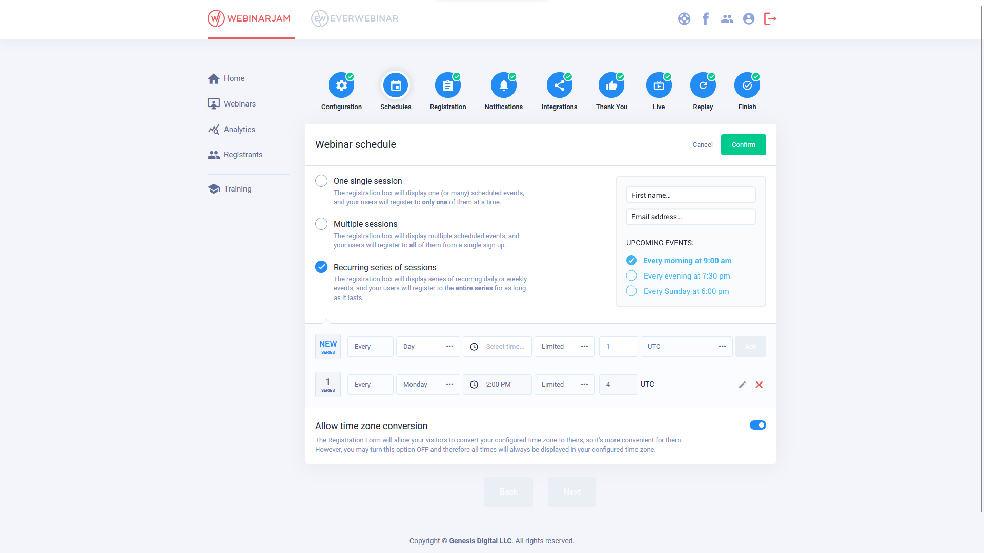
Task: Edit series 1 with pencil icon
Action: [742, 385]
